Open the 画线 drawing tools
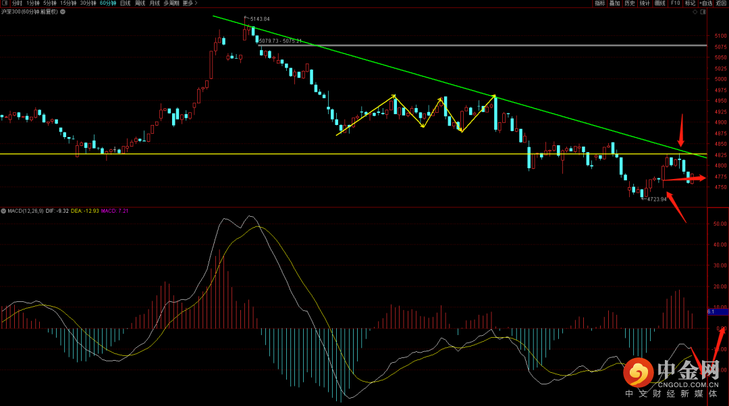This screenshot has width=729, height=406. click(660, 3)
